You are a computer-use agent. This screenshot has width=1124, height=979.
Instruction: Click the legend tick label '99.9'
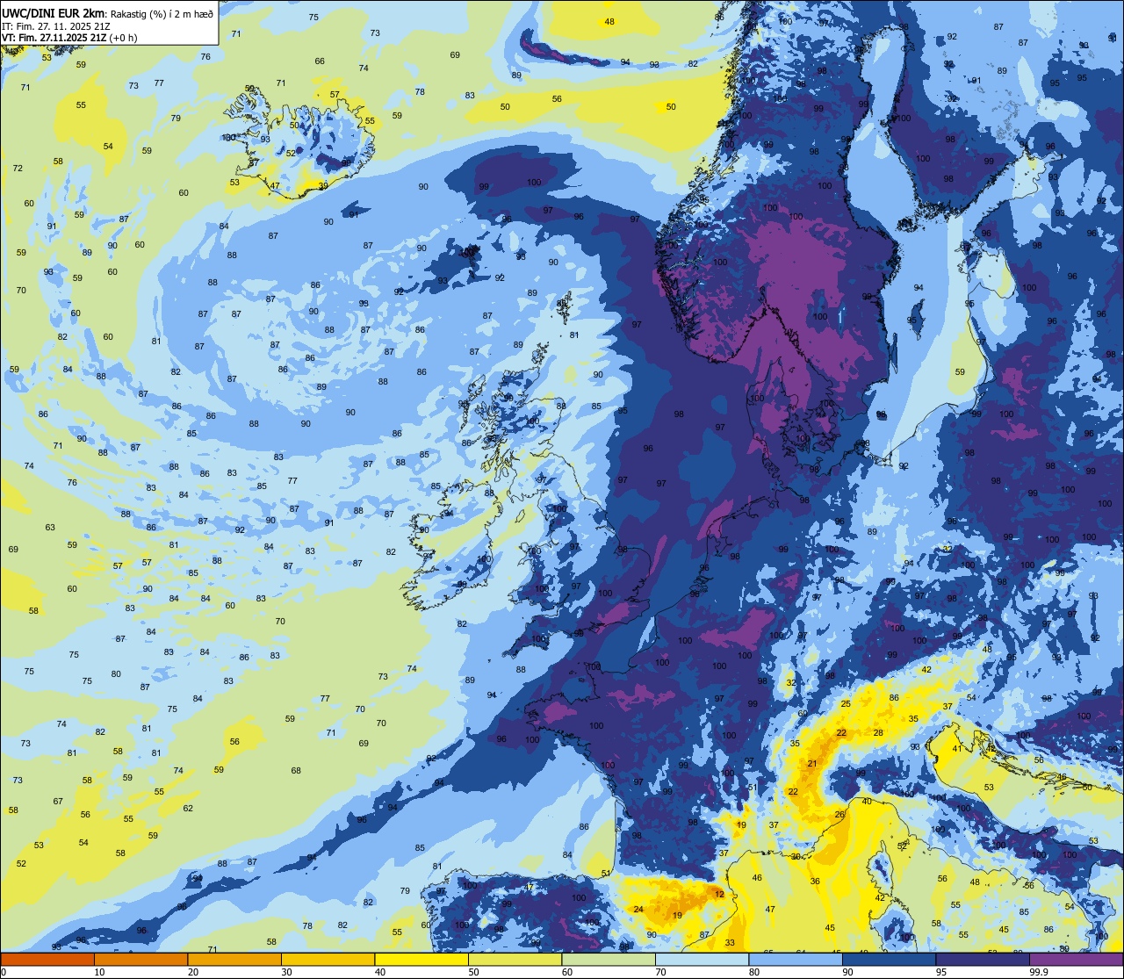pos(1039,972)
